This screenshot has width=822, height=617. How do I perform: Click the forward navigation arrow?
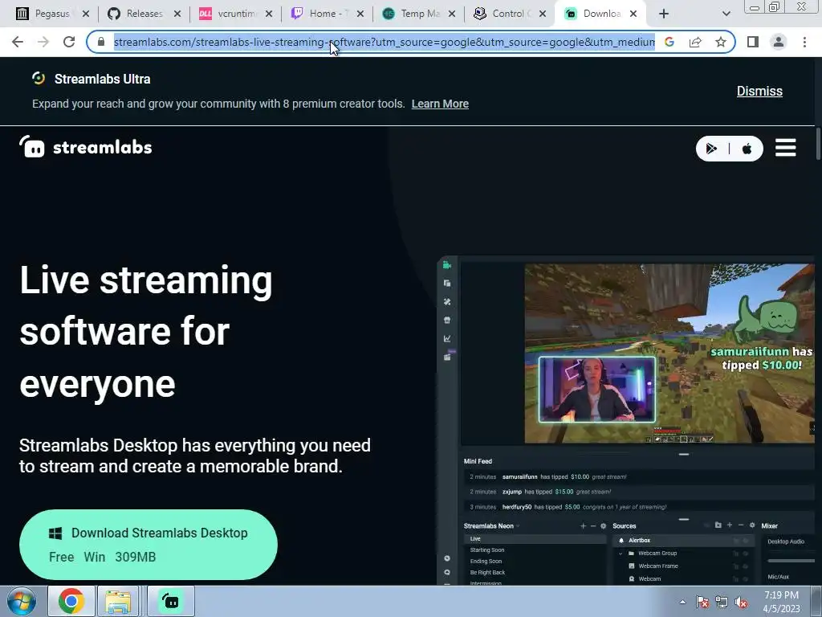[43, 42]
